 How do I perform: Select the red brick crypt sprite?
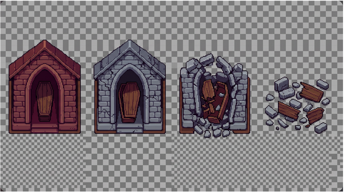[45, 87]
